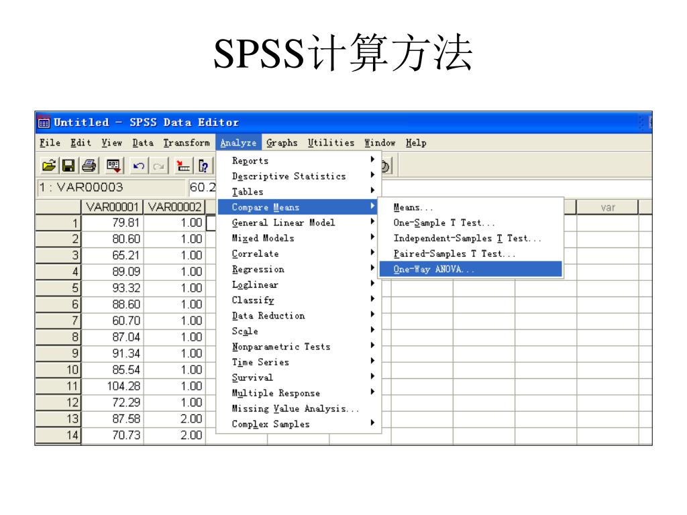Select the VAR00001 column header
The image size is (687, 515).
(113, 207)
